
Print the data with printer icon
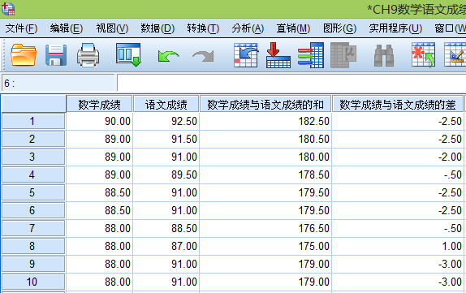[88, 55]
